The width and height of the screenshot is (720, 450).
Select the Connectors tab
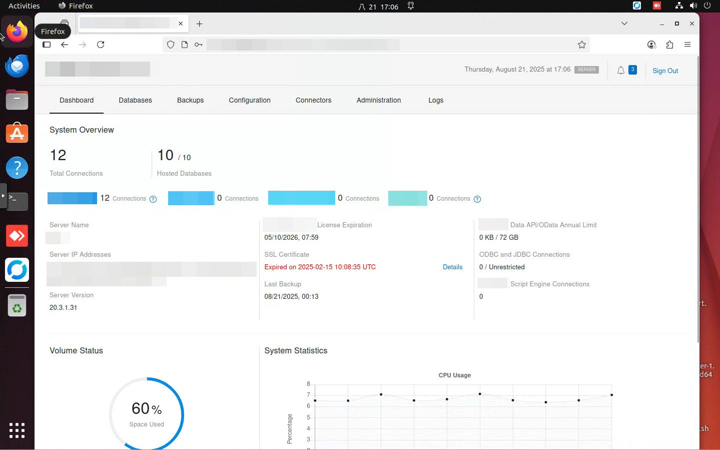point(313,100)
